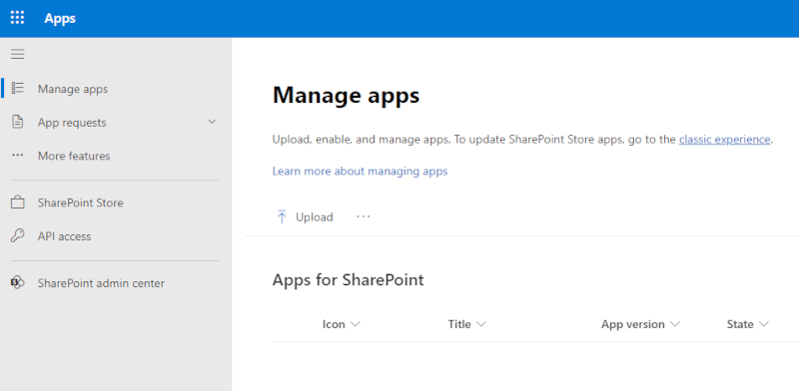Open the State column dropdown
The height and width of the screenshot is (391, 799).
tap(763, 324)
